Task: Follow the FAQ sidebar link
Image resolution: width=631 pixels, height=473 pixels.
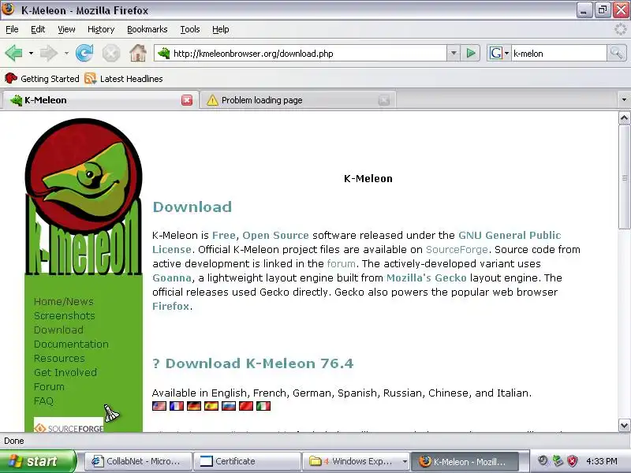Action: point(43,401)
